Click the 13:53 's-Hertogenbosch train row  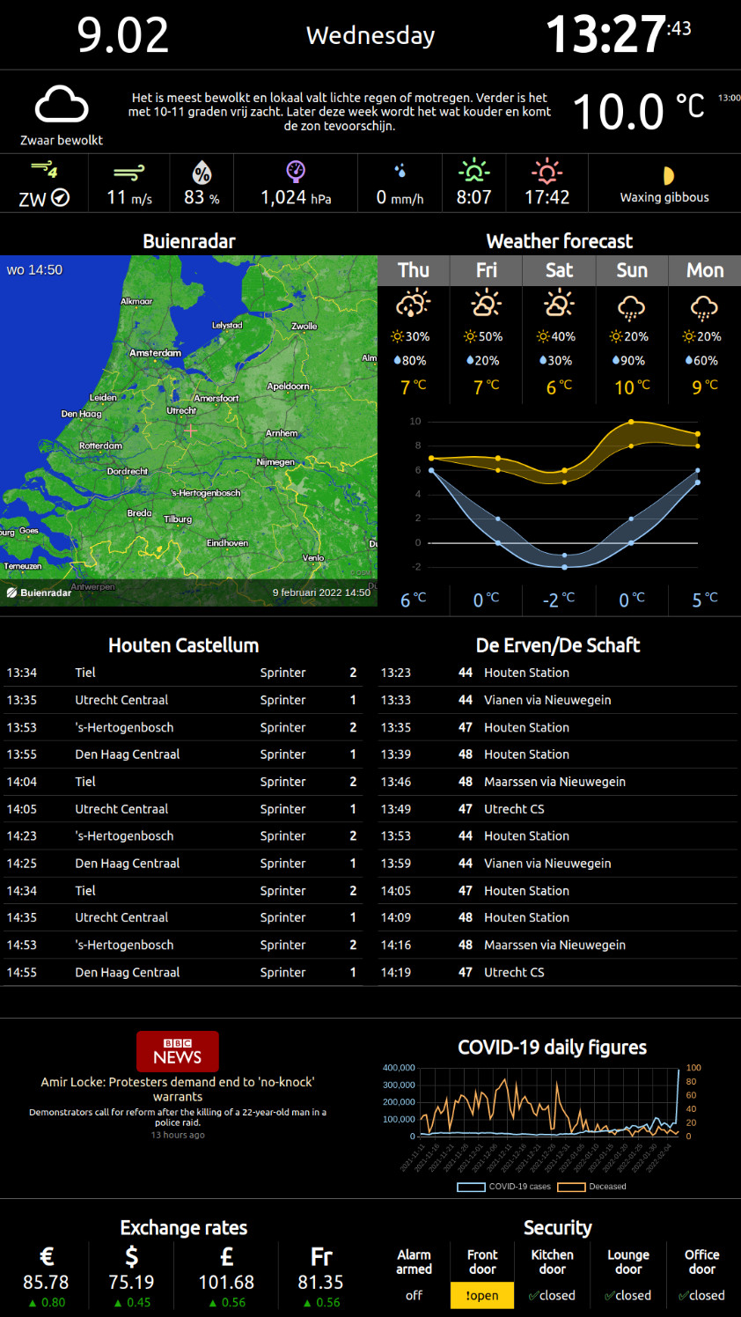coord(182,727)
